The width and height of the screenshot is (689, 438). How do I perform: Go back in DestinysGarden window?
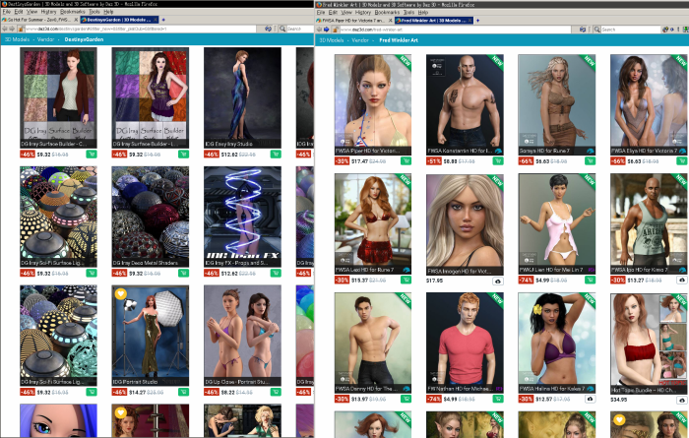click(5, 29)
